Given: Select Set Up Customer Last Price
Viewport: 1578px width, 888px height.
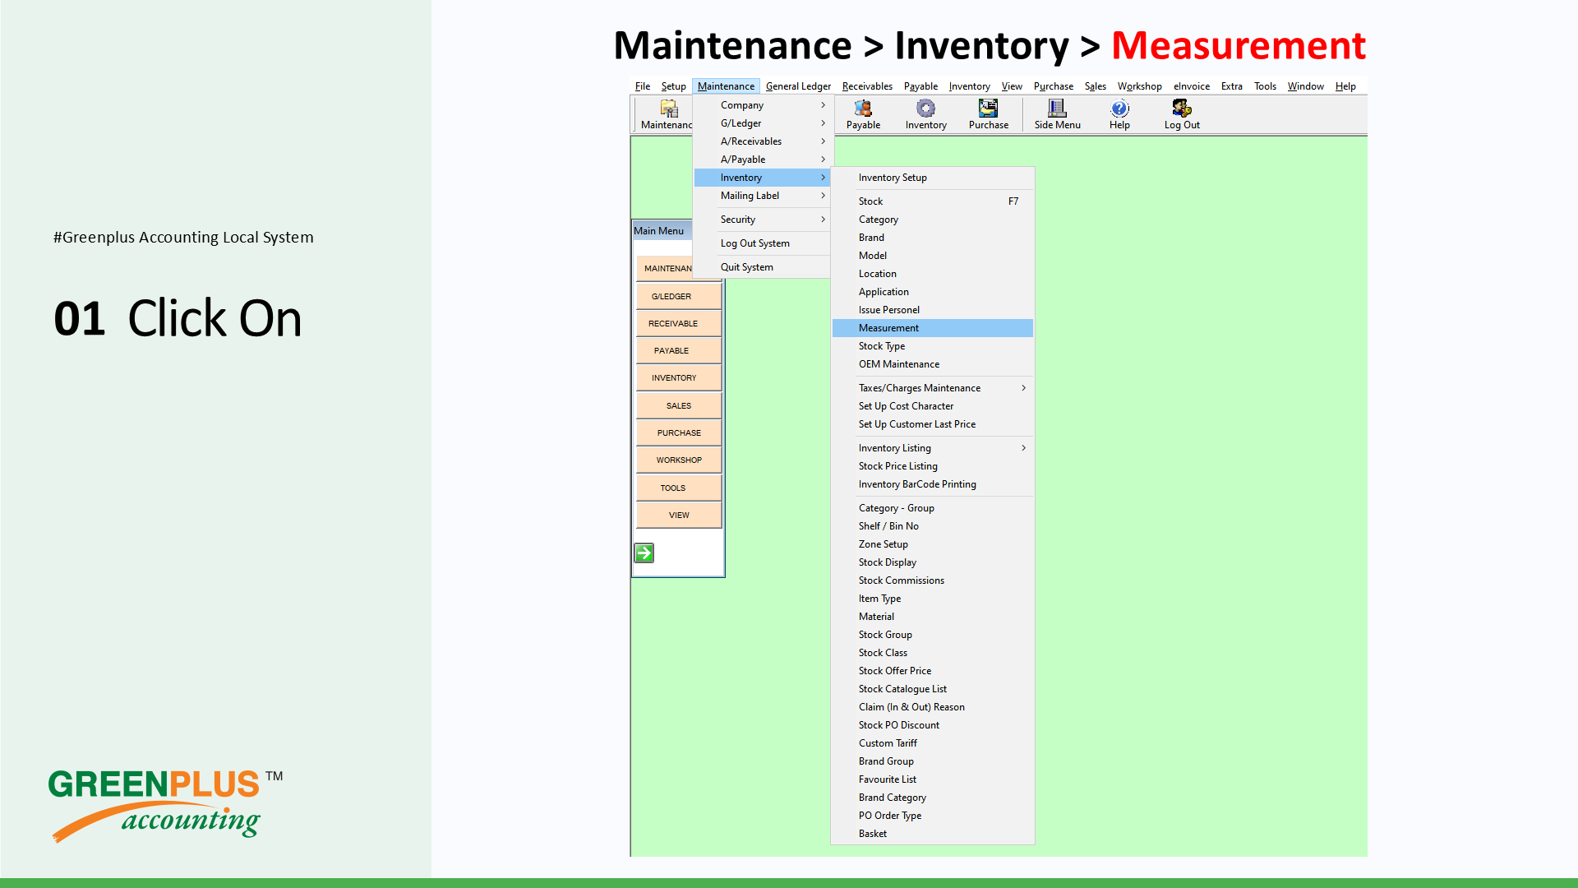Looking at the screenshot, I should tap(933, 424).
